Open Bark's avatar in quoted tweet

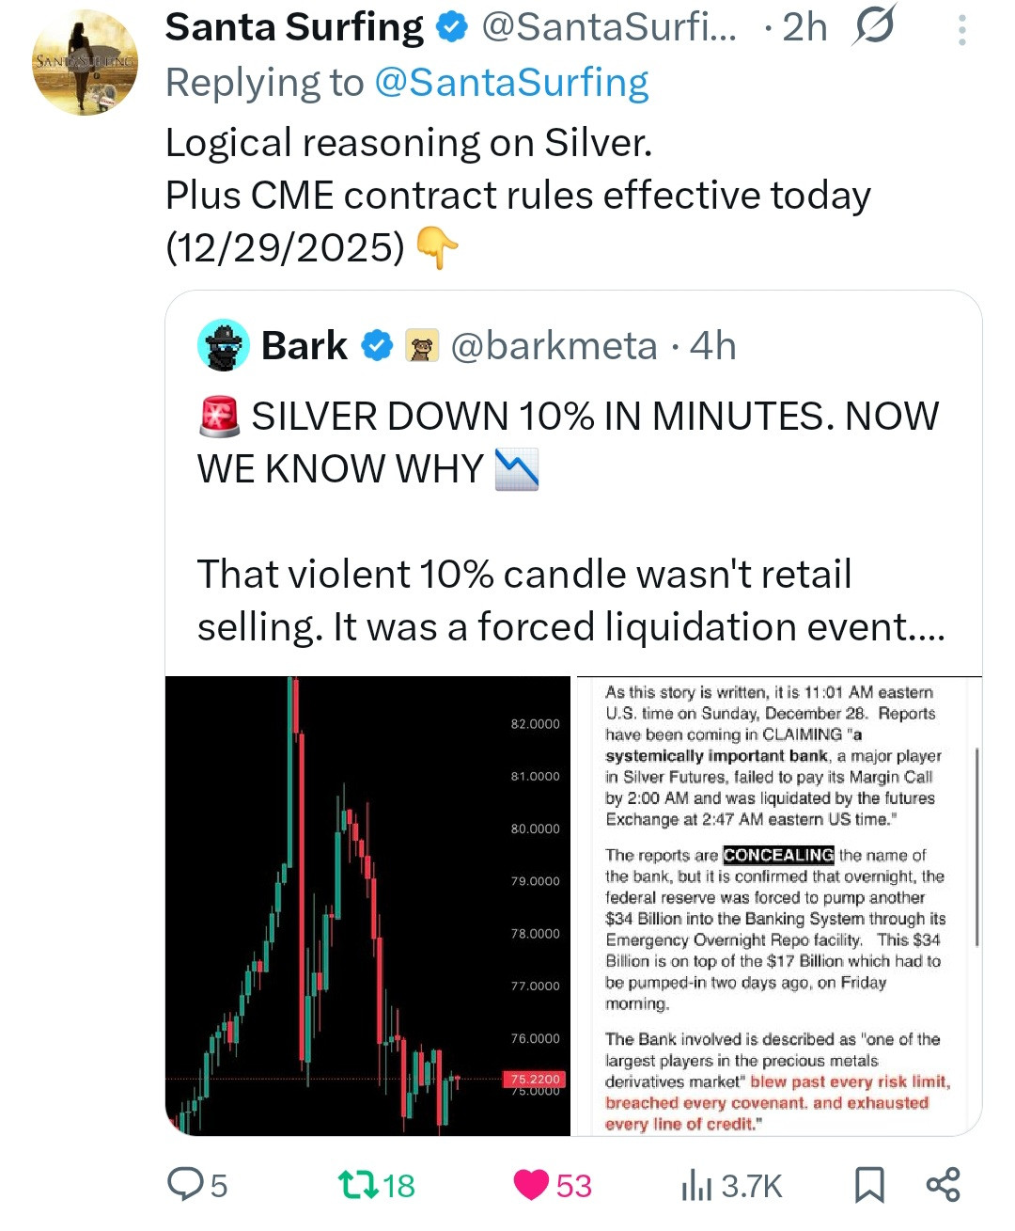[224, 345]
